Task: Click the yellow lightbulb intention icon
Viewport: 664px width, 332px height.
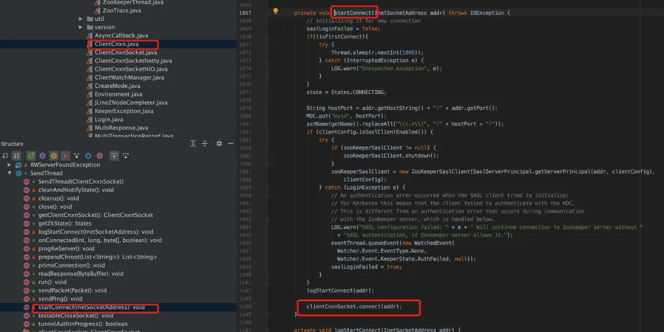Action: [275, 11]
